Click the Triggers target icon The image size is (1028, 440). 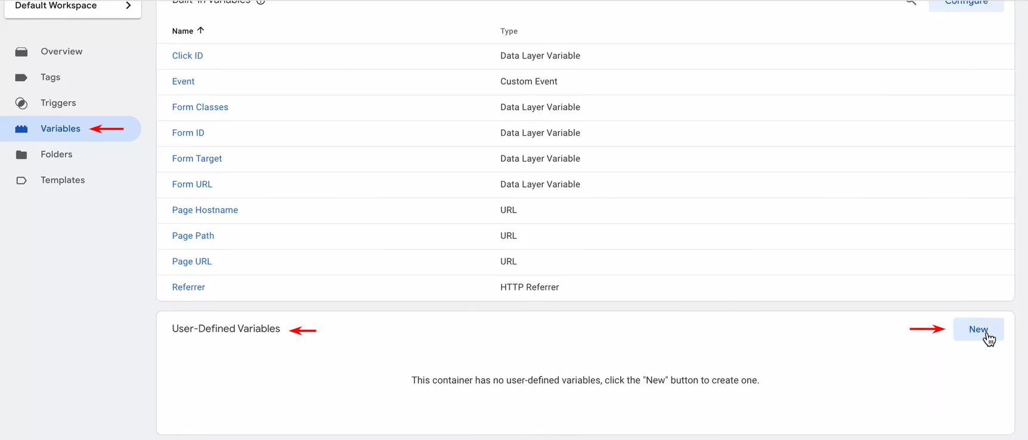21,104
